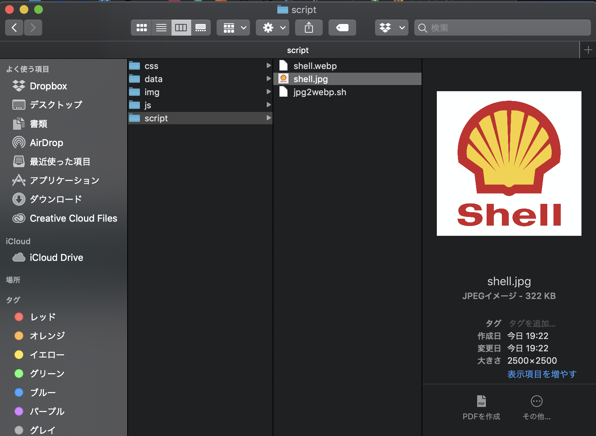Click the Back navigation arrow
Screen dimensions: 596x436
14,27
